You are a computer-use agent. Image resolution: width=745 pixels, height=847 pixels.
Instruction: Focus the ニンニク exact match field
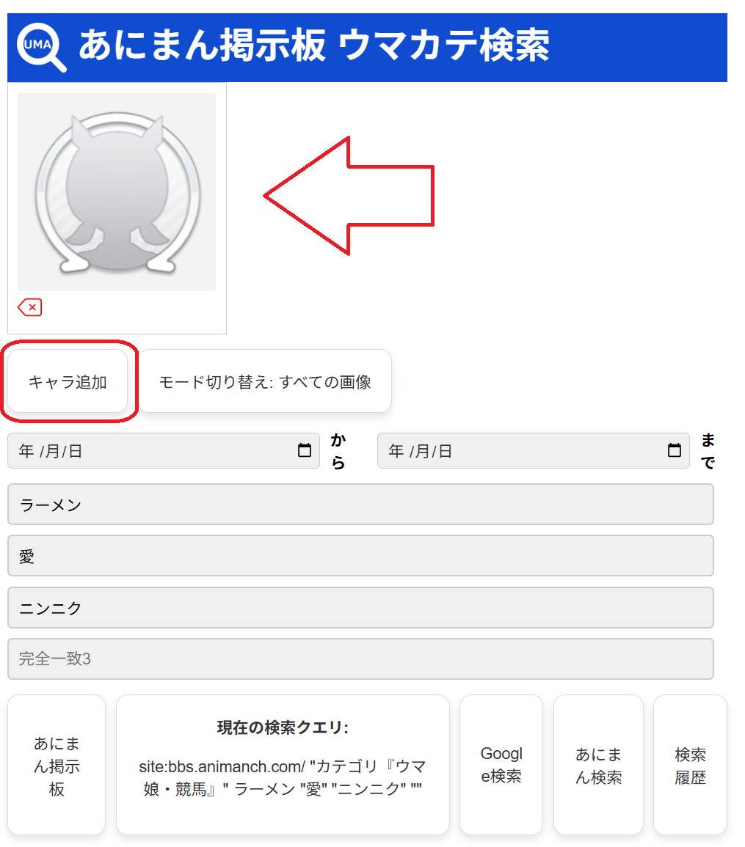pyautogui.click(x=360, y=608)
